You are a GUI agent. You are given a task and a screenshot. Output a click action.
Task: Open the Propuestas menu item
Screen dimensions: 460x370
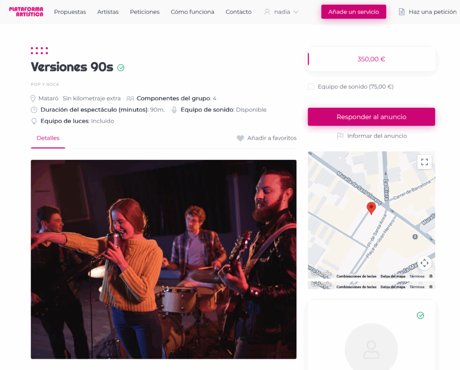point(70,12)
